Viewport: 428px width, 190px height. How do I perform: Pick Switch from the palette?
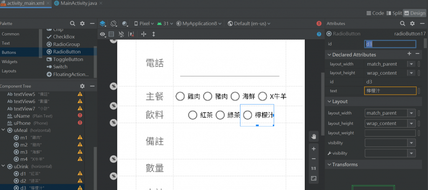(57, 66)
